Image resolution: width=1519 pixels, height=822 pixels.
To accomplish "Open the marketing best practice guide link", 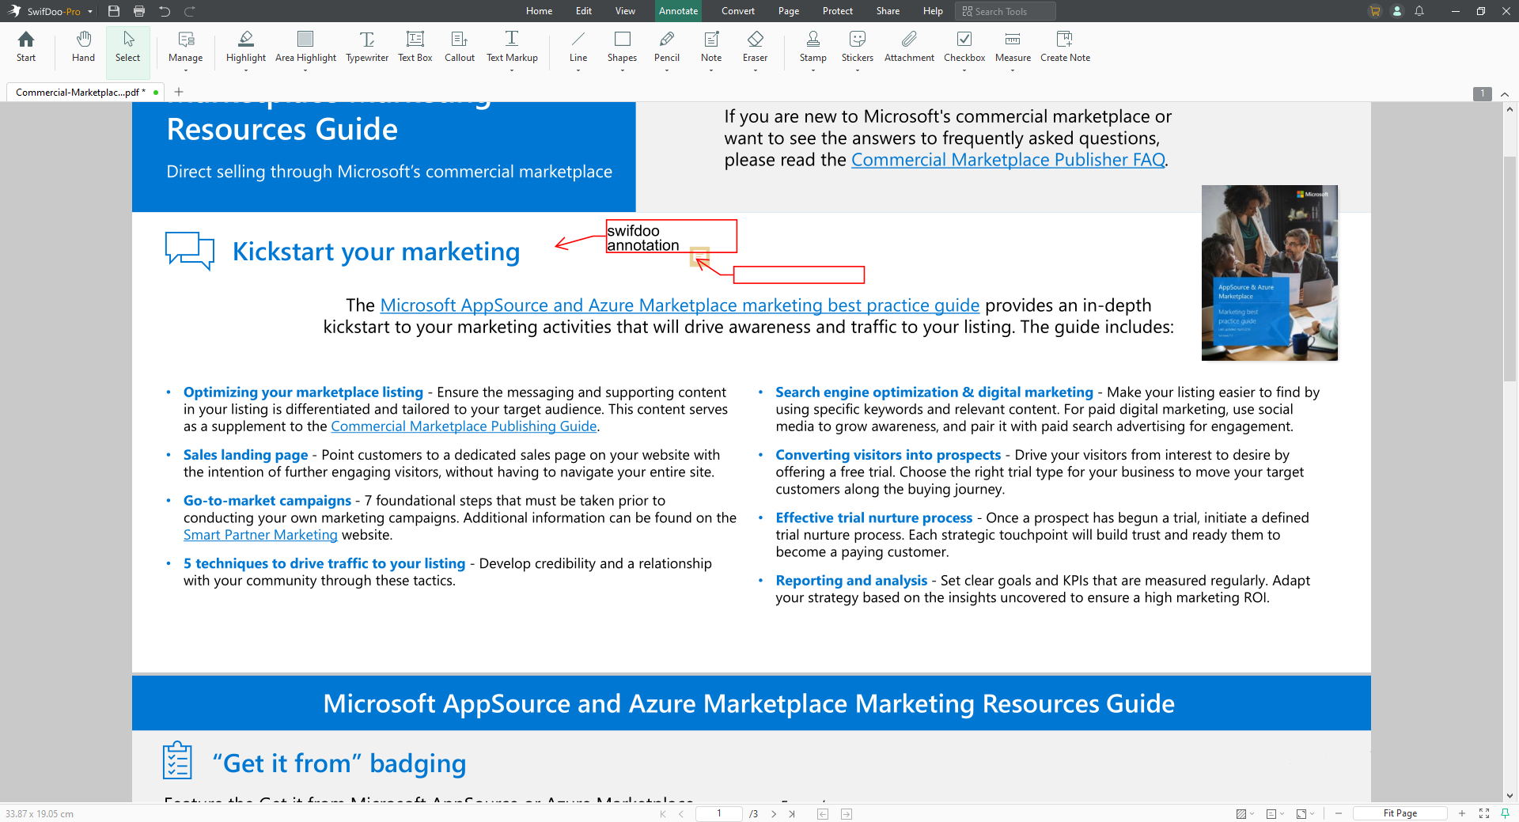I will [680, 305].
